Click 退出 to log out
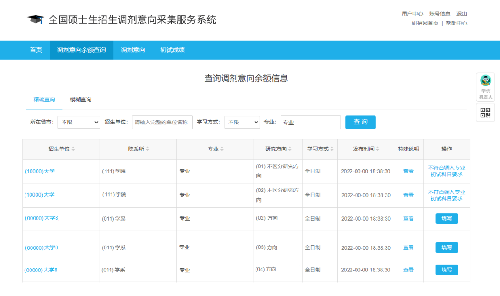This screenshot has width=500, height=296. tap(462, 13)
